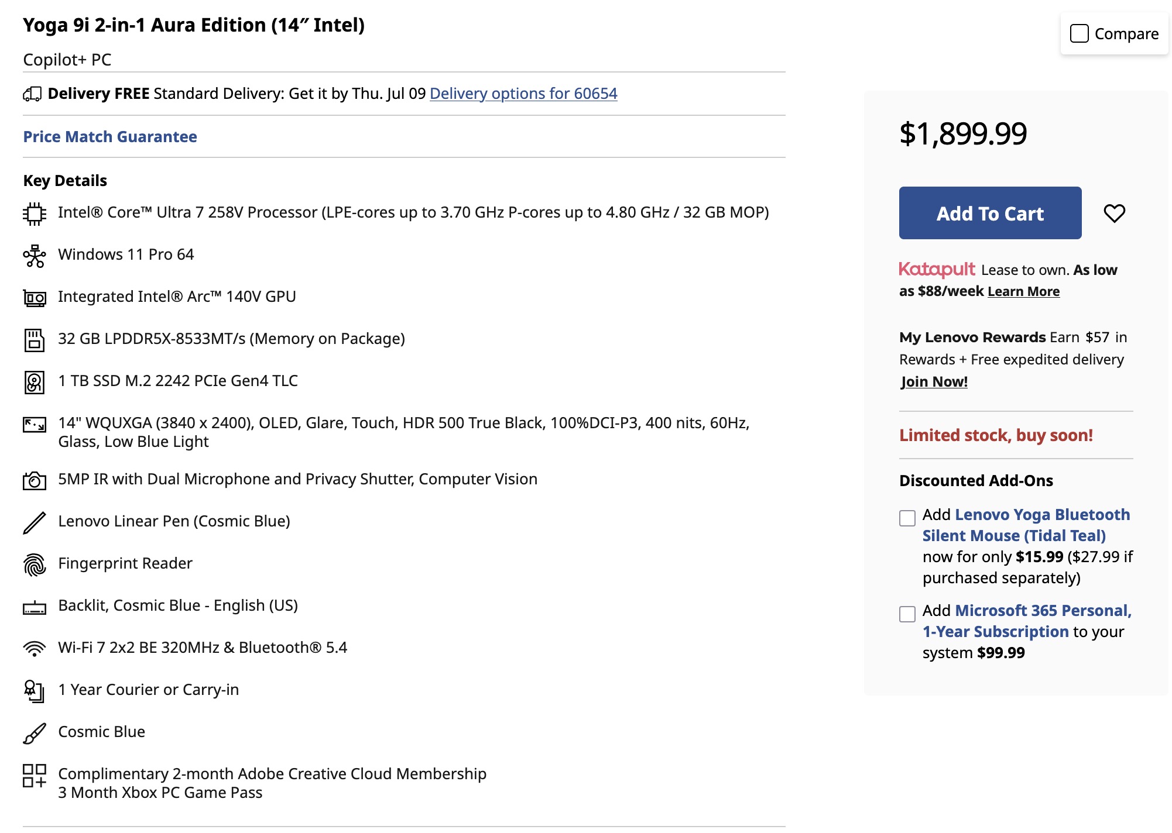
Task: Click the display resolution icon beside WQUXGA
Action: [x=35, y=425]
